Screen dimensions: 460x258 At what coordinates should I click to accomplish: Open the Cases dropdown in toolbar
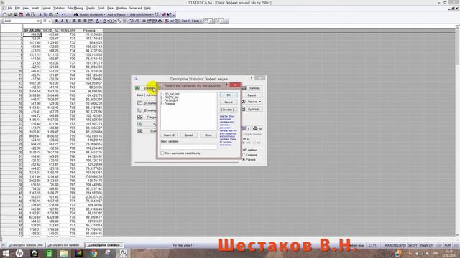tap(196, 21)
